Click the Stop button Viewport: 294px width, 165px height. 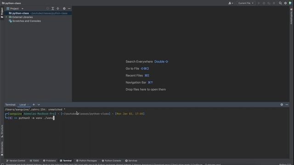274,3
